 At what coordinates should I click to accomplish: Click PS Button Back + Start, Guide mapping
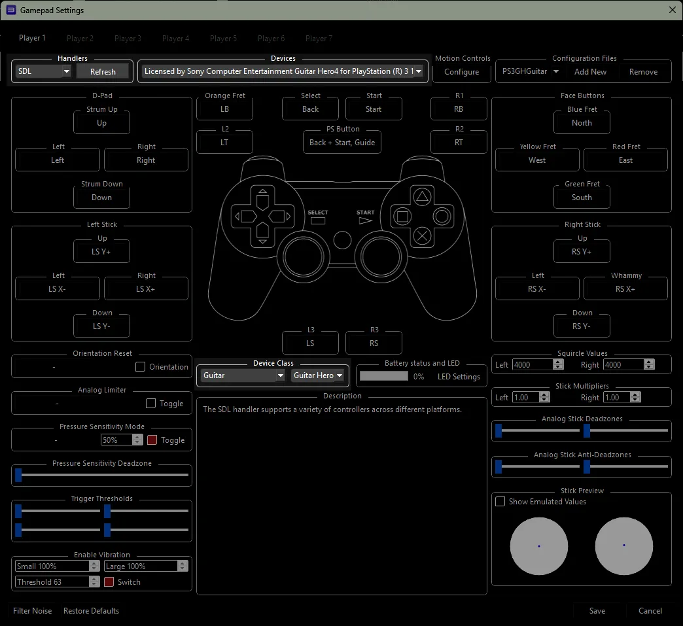[x=342, y=143]
